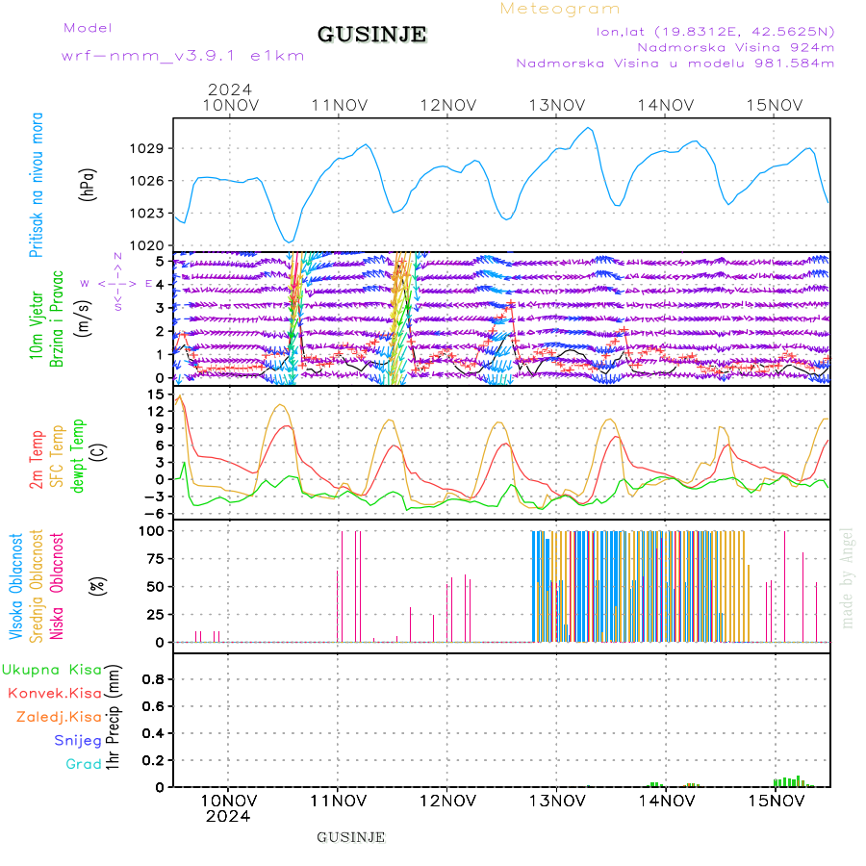Click the 'SFC Temp' orange legend label
The height and width of the screenshot is (866, 866).
click(57, 456)
